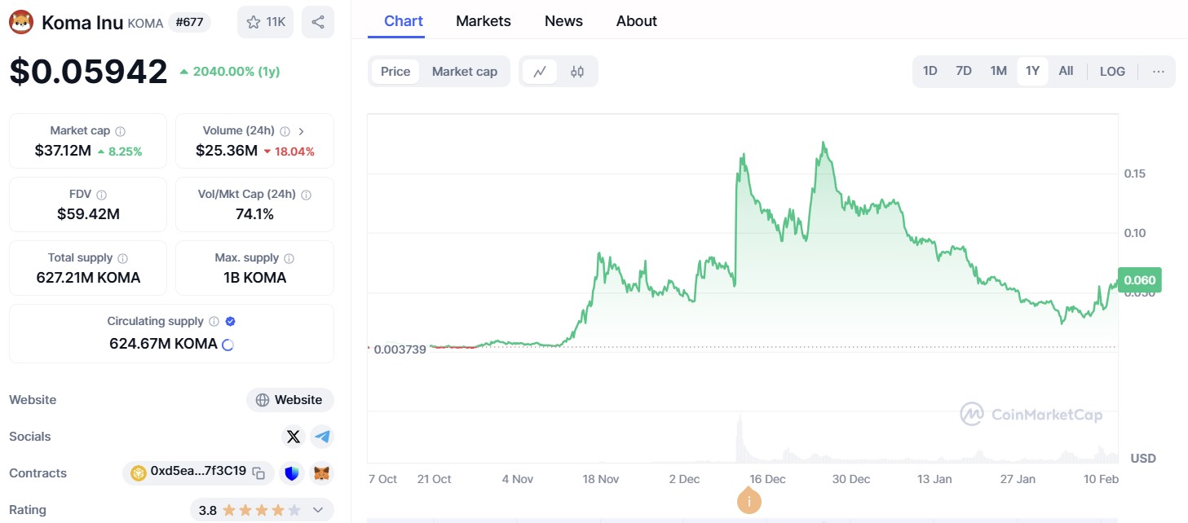Image resolution: width=1188 pixels, height=523 pixels.
Task: Add KOMA to watchlist with star button
Action: 266,22
